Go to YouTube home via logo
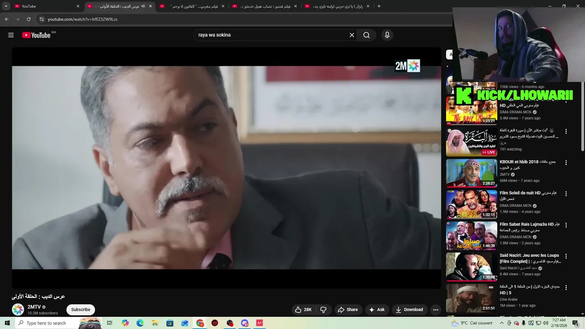The height and width of the screenshot is (329, 585). [x=36, y=35]
